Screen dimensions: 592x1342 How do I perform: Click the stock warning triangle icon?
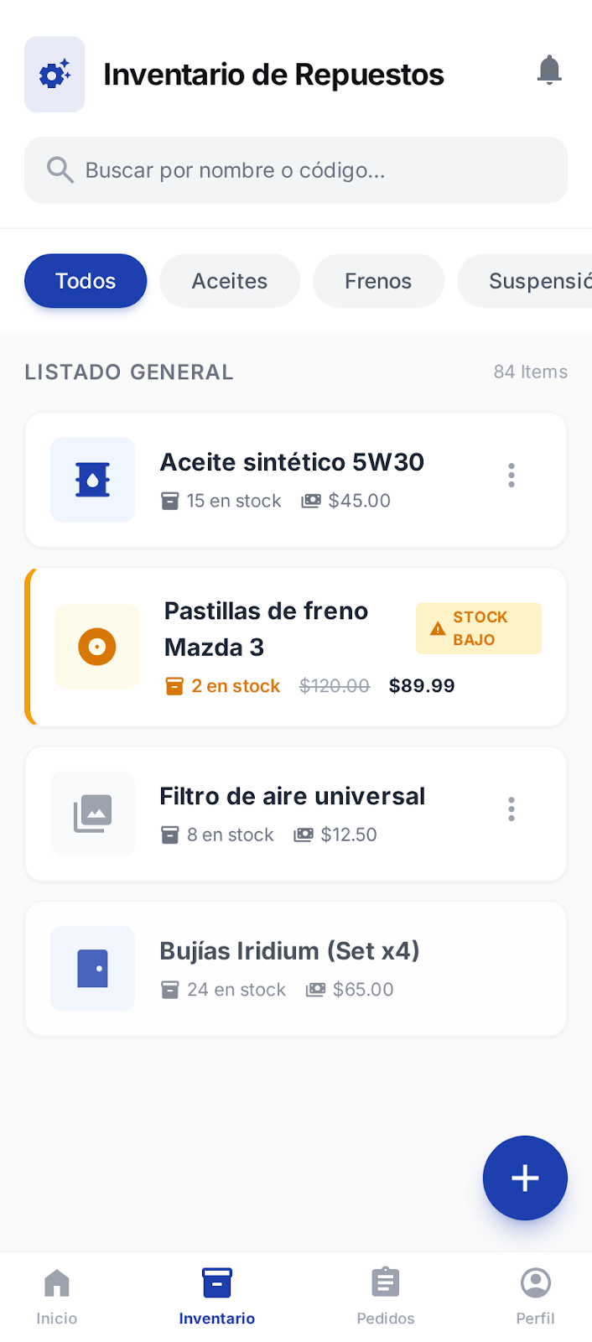[x=437, y=627]
